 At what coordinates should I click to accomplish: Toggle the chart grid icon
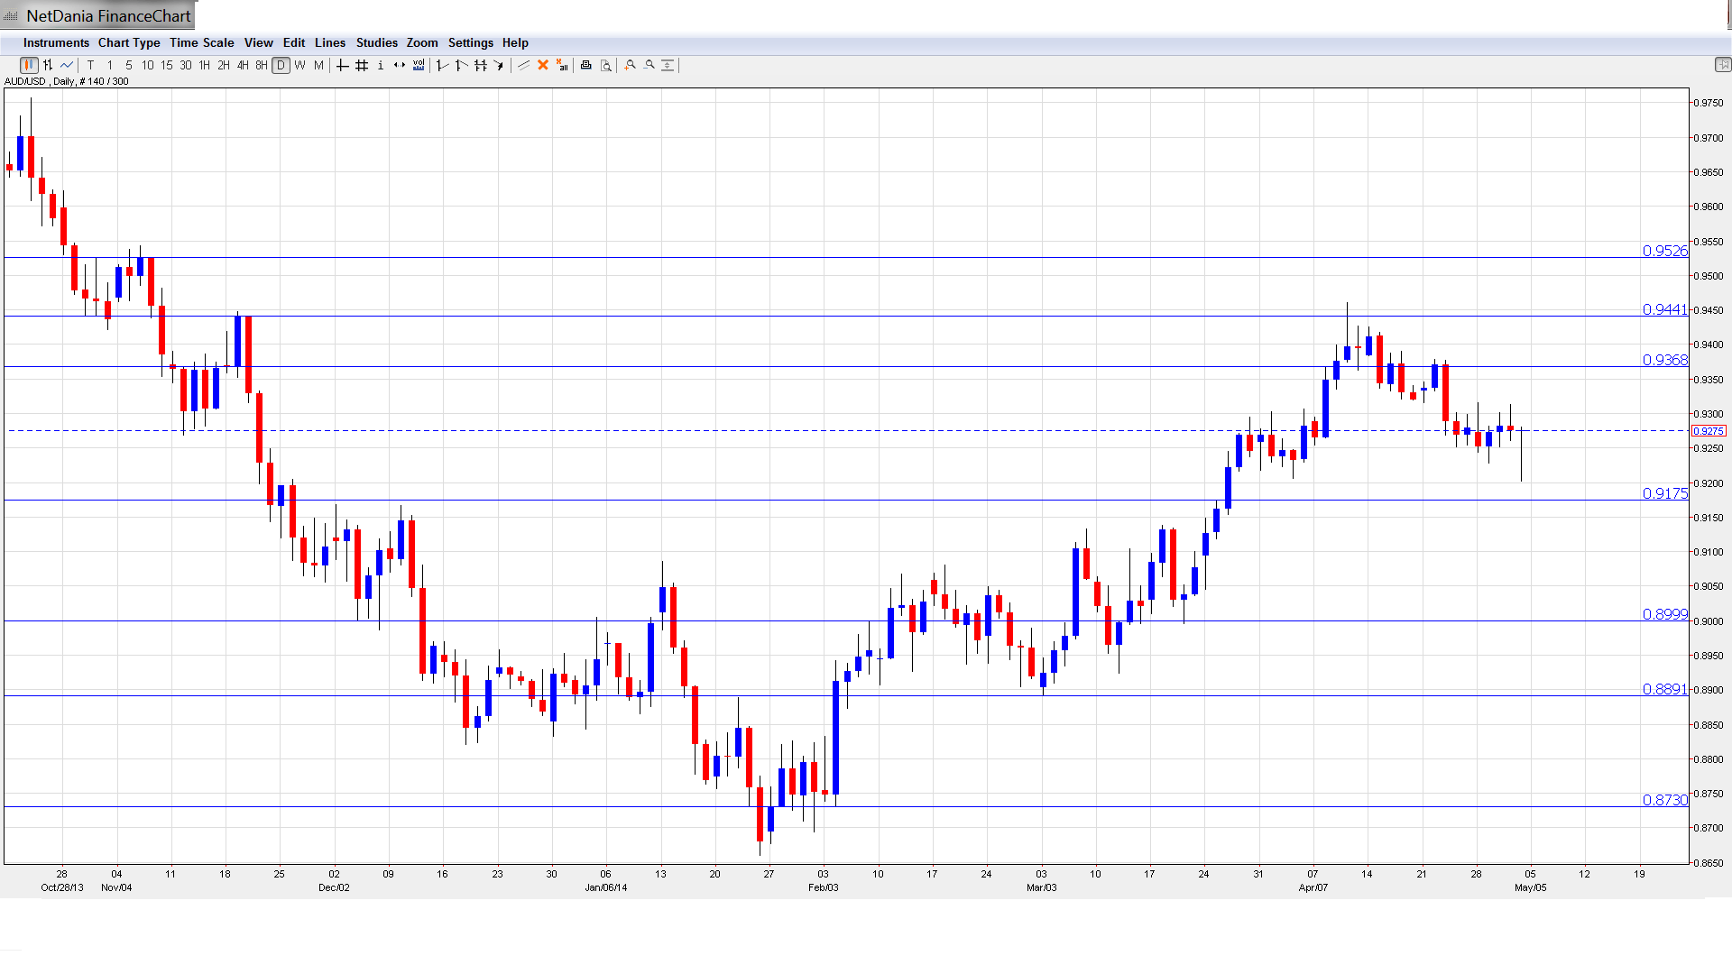pos(362,65)
